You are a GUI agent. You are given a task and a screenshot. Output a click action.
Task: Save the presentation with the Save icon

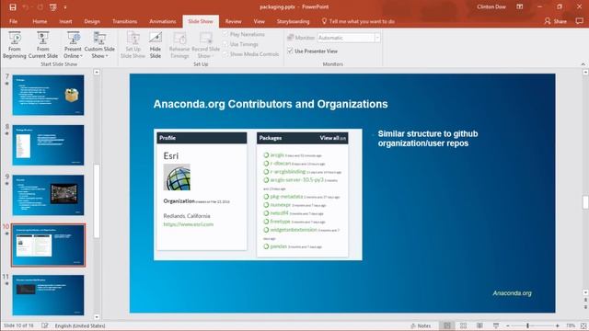[13, 6]
